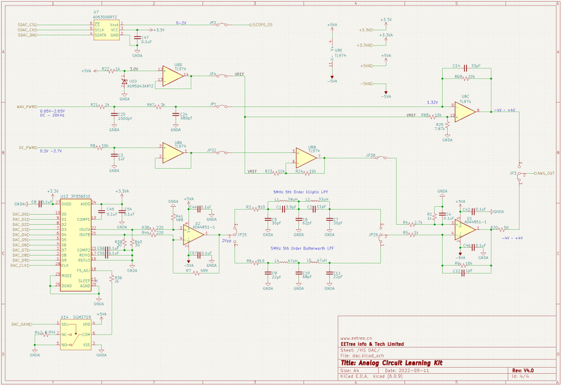Click the AWG_OUT hierarchical label
The width and height of the screenshot is (561, 385).
544,174
